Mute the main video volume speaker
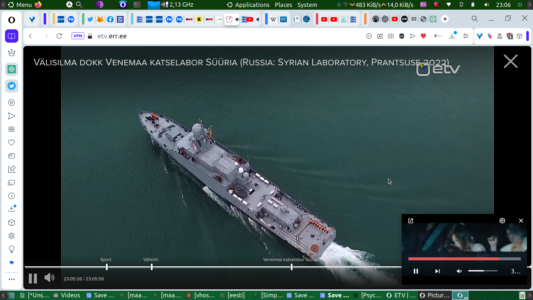 49,278
